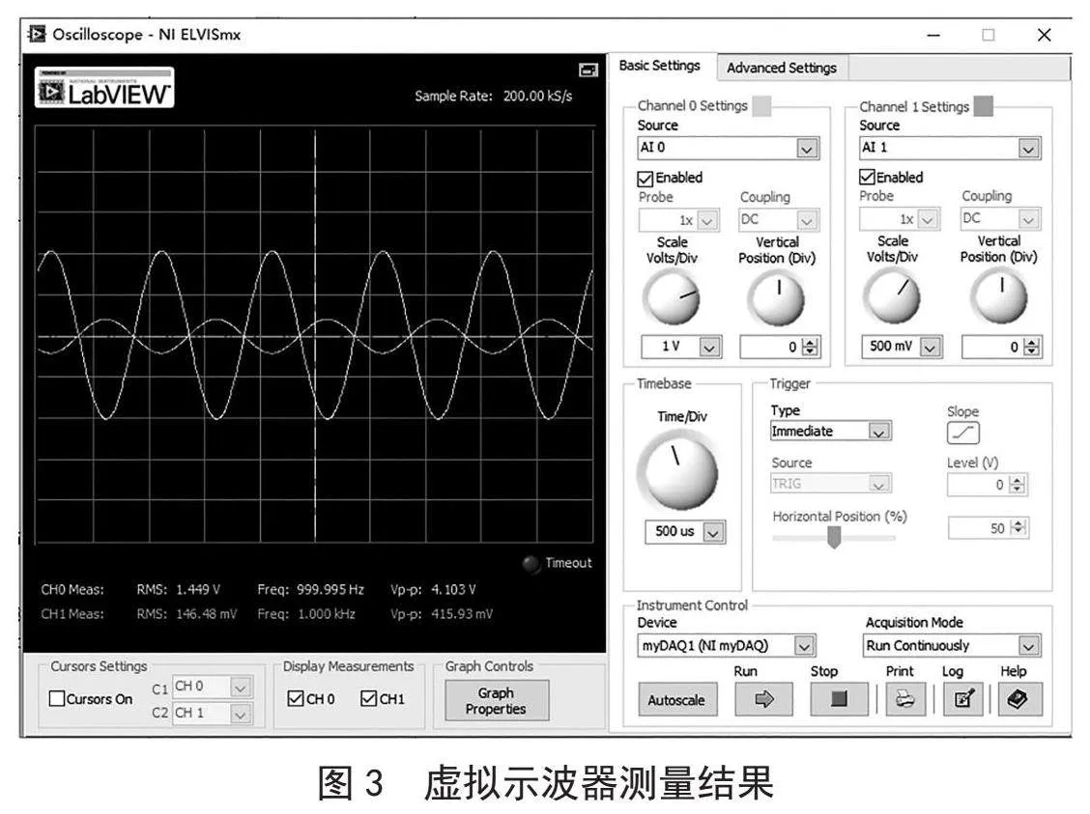Click Channel 0 vertical position value field
Image resolution: width=1090 pixels, height=814 pixels.
click(770, 348)
